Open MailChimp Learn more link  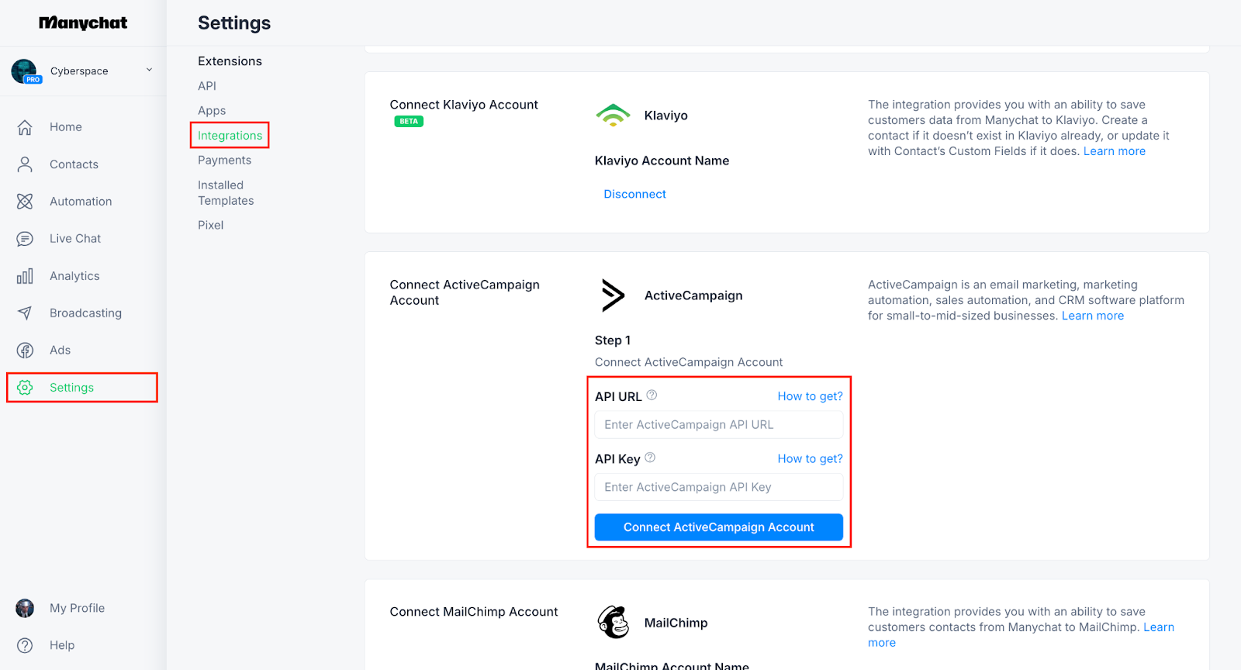tap(1160, 627)
